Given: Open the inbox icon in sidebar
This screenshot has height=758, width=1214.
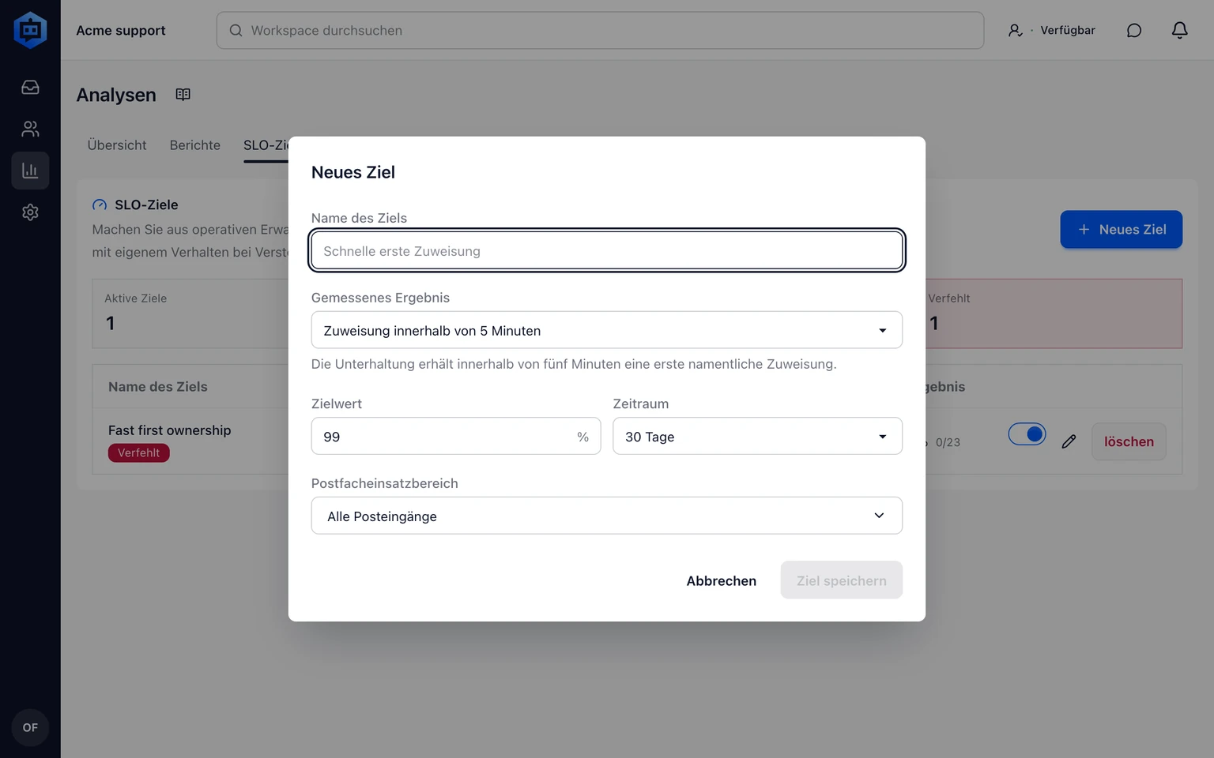Looking at the screenshot, I should 30,87.
